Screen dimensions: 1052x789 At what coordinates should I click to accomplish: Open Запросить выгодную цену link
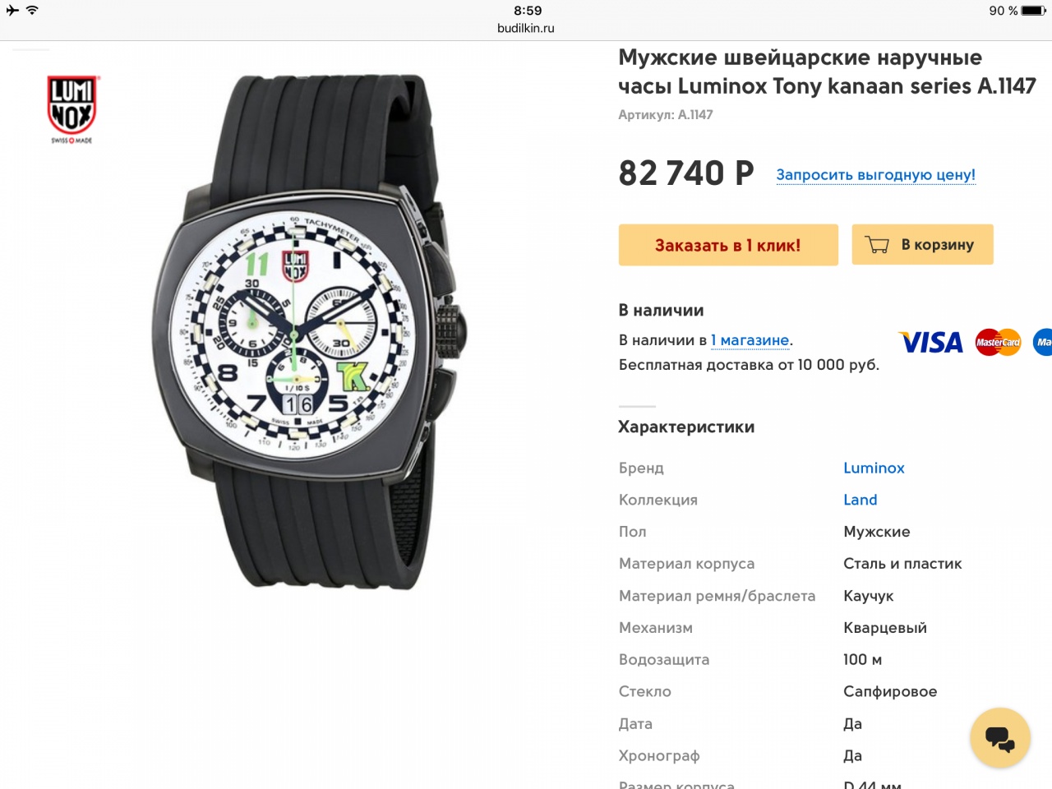point(875,175)
